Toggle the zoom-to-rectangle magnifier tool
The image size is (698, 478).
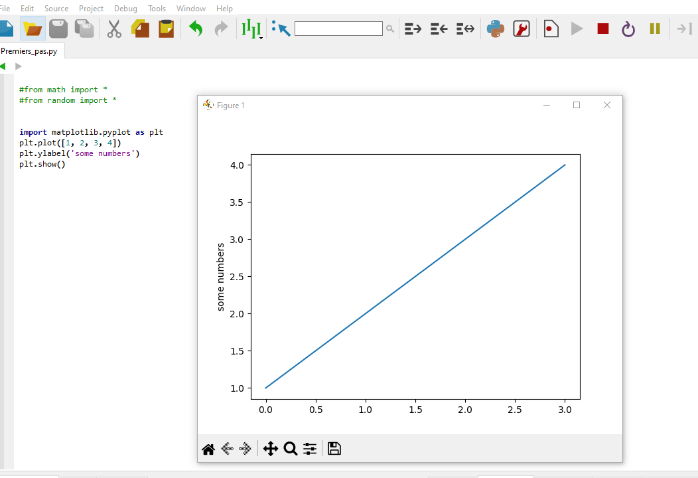click(290, 449)
